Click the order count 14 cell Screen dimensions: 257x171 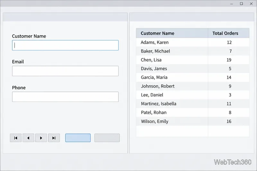[x=229, y=77]
